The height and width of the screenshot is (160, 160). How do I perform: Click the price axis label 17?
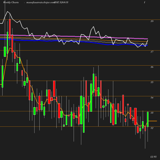pyautogui.click(x=152, y=52)
